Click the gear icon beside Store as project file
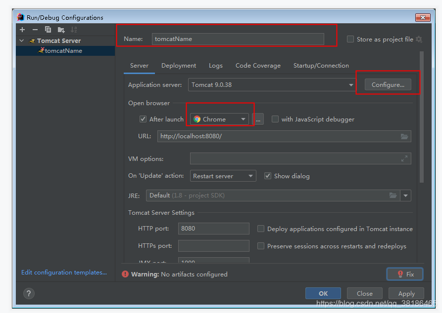This screenshot has width=442, height=313. pyautogui.click(x=419, y=39)
